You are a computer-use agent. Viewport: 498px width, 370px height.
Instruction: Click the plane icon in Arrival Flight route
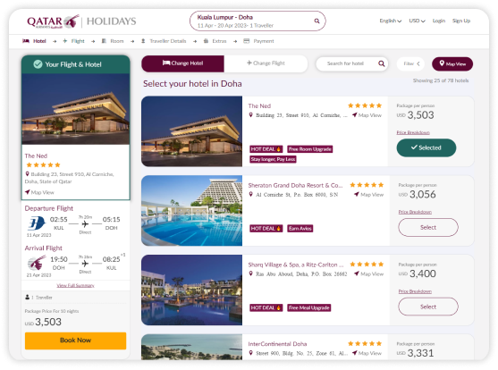click(x=85, y=264)
